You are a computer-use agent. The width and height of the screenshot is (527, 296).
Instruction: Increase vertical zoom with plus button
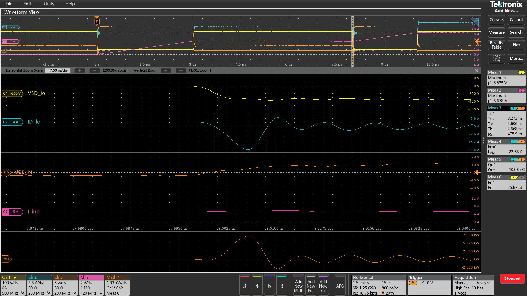click(x=166, y=70)
